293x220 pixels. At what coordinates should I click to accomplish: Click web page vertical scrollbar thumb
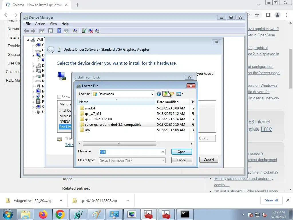[x=291, y=68]
